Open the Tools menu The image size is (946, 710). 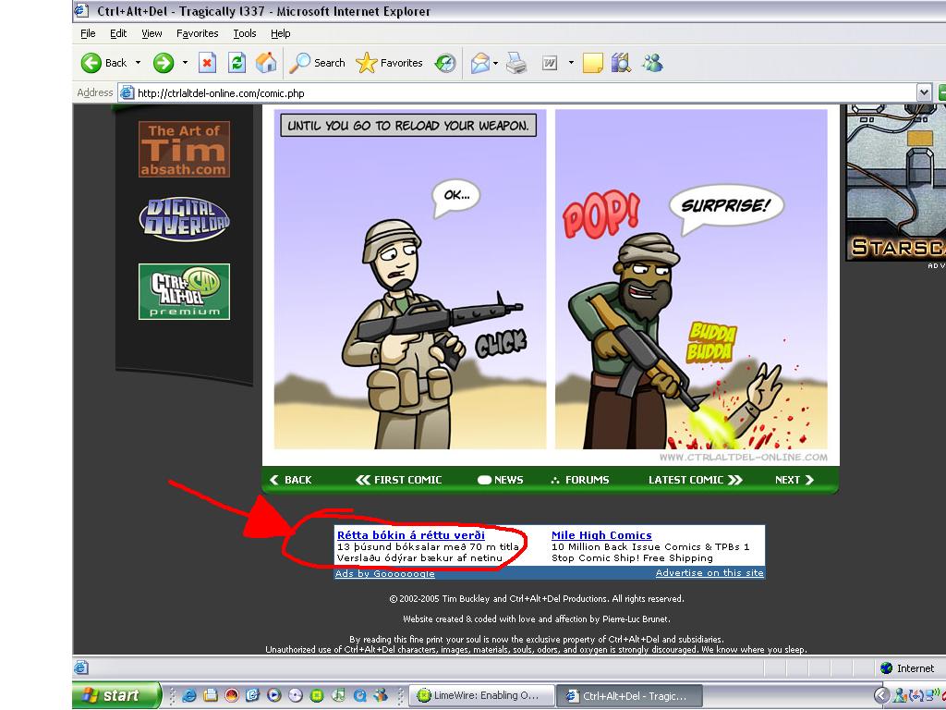[x=245, y=34]
